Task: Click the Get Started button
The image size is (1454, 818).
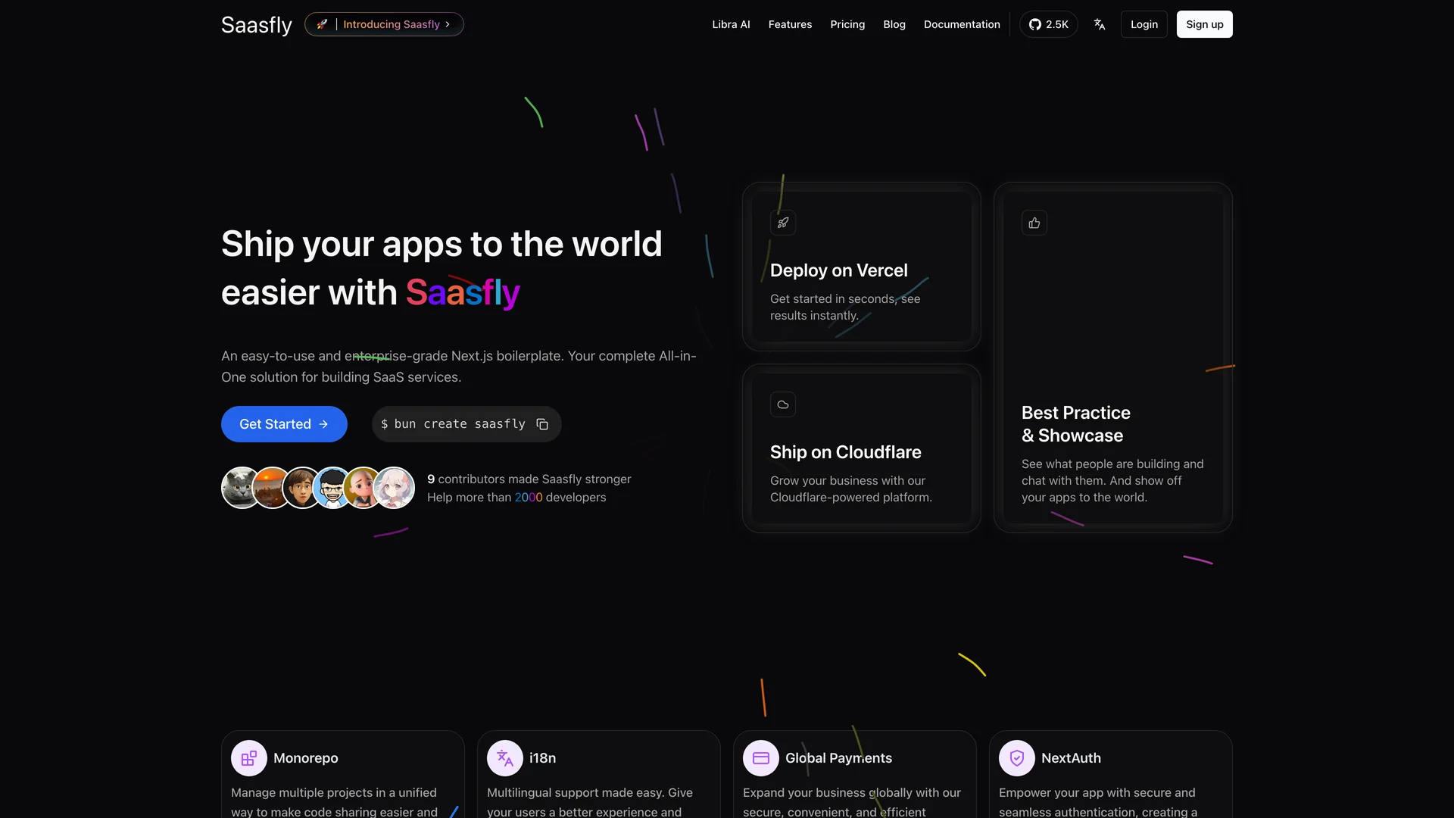Action: (284, 424)
